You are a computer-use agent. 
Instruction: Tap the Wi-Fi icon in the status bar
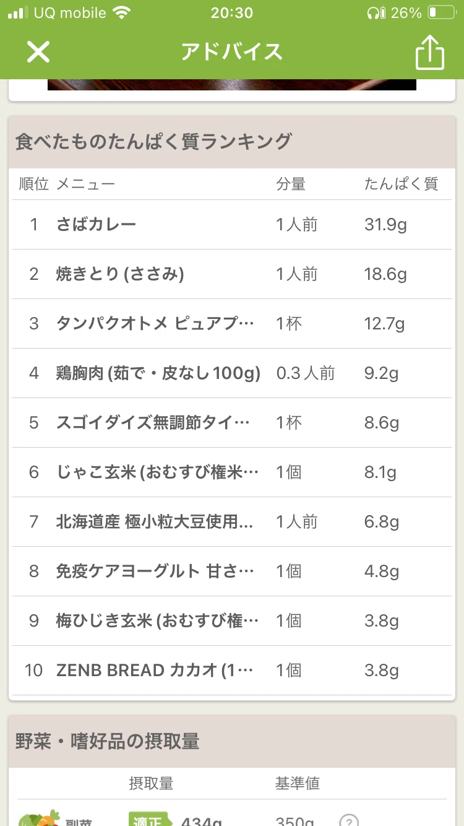(x=122, y=12)
